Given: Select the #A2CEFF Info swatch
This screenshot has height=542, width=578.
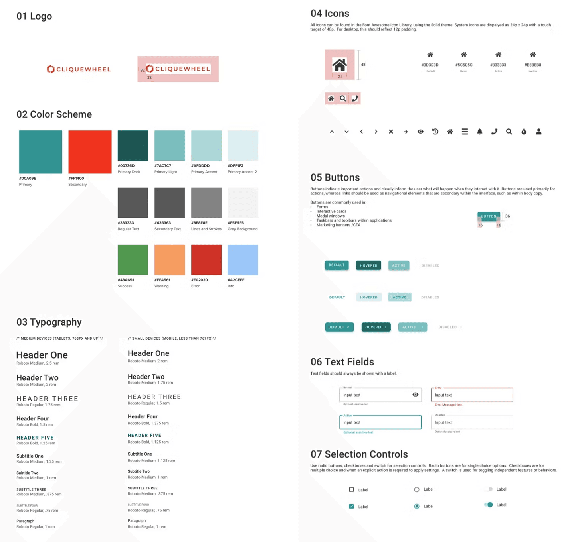Looking at the screenshot, I should (243, 260).
